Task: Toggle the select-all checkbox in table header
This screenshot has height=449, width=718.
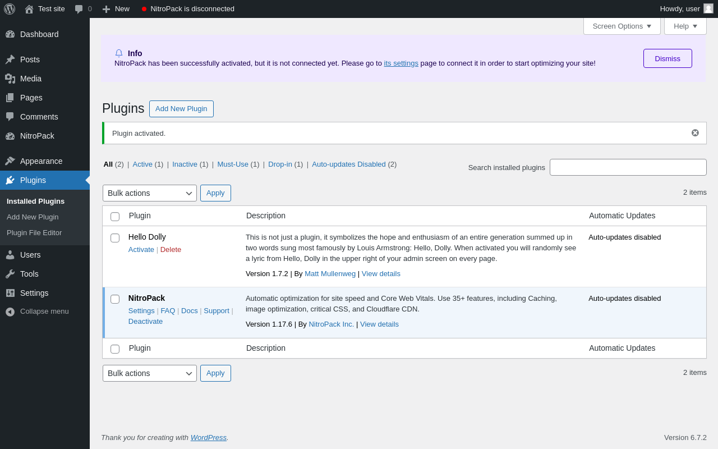Action: tap(115, 217)
